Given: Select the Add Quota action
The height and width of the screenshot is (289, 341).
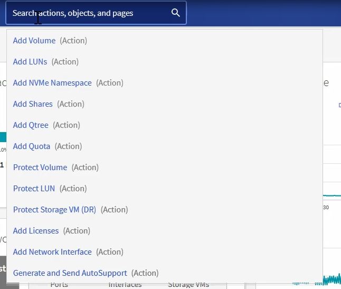Looking at the screenshot, I should tap(32, 146).
